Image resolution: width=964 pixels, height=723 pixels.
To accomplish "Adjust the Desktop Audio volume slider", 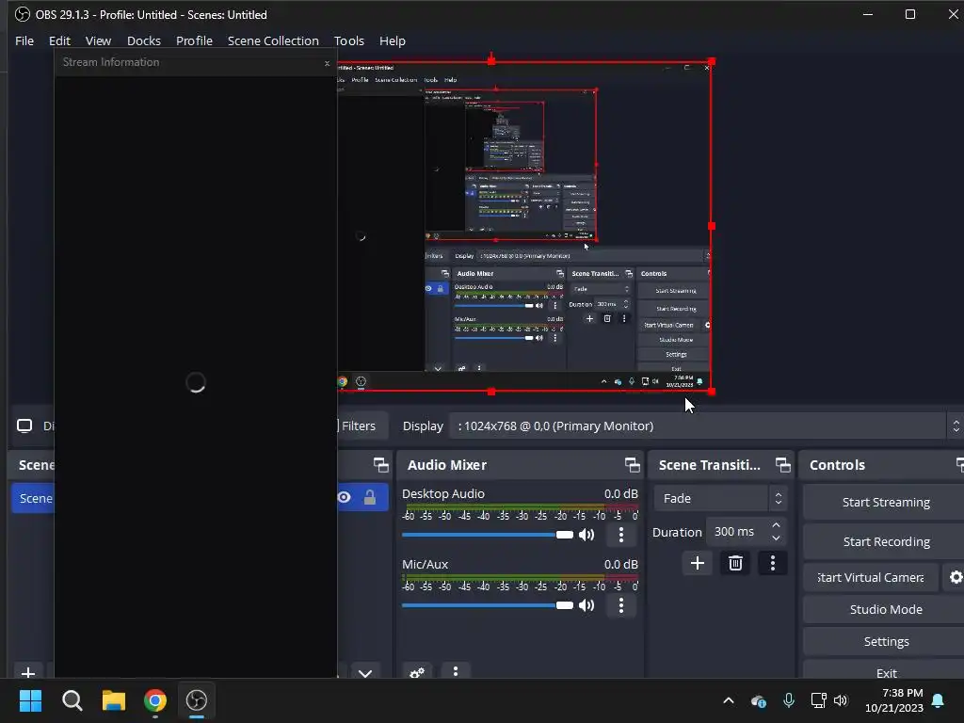I will point(487,535).
